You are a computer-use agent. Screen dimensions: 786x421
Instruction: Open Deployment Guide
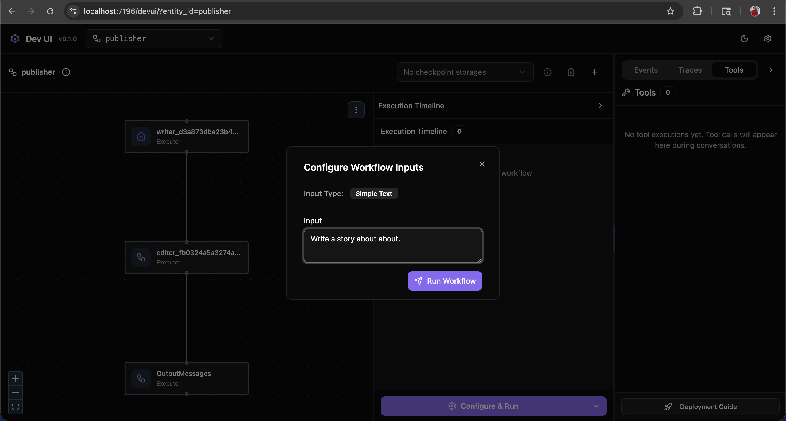click(700, 406)
